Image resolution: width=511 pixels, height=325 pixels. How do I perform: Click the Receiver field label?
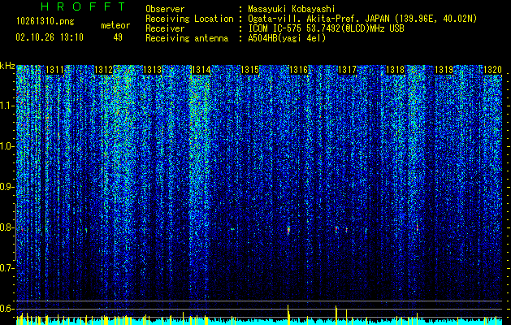pos(165,28)
